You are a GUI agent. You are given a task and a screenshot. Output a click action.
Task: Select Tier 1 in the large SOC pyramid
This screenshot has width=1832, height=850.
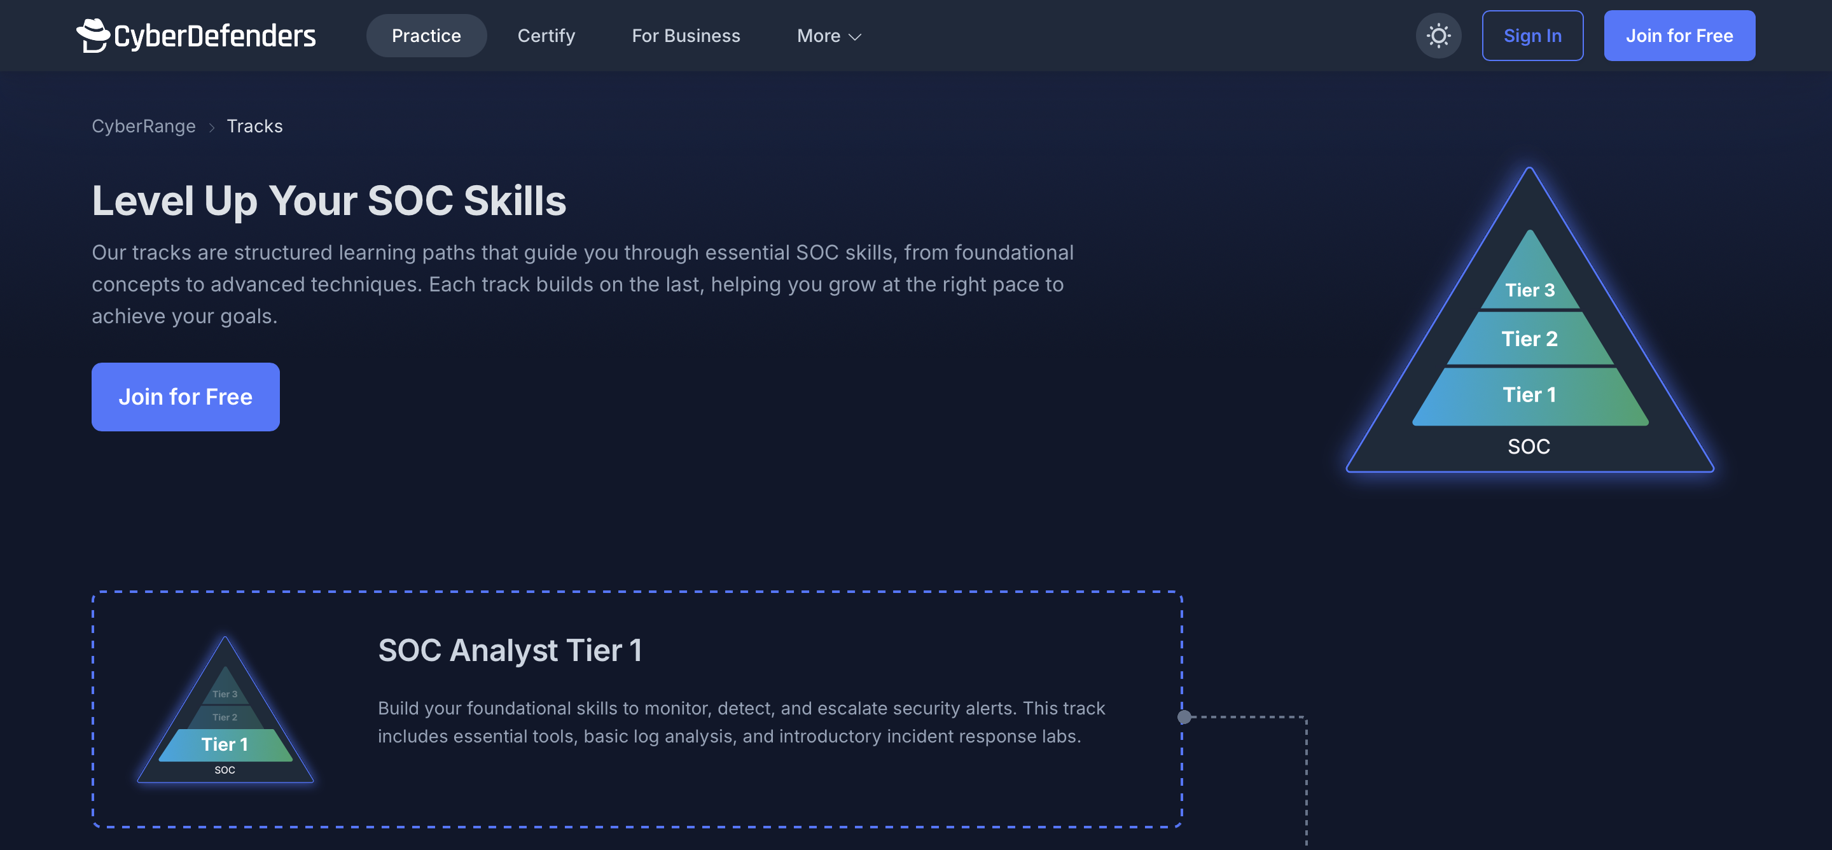[x=1530, y=396]
